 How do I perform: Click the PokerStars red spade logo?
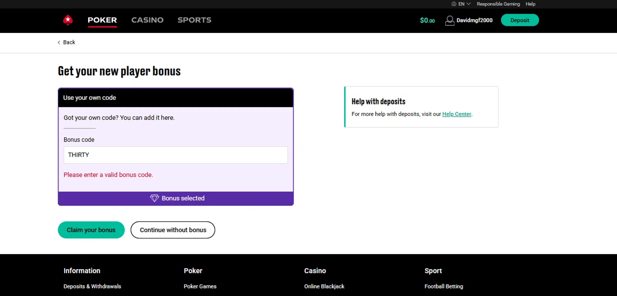coord(68,20)
